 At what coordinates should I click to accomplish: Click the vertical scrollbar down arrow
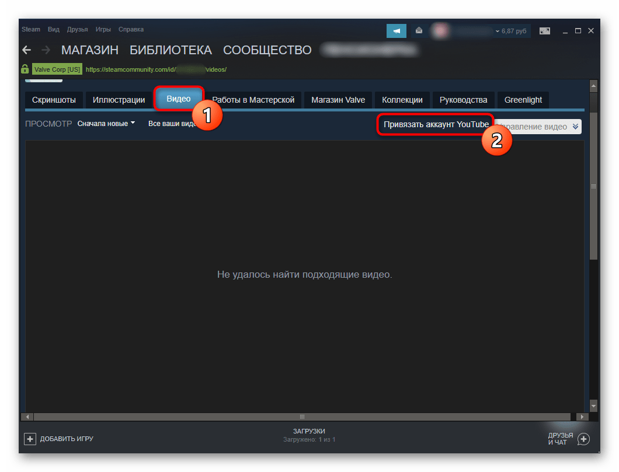(x=593, y=405)
